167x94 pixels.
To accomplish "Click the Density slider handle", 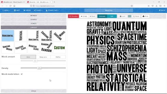I will 39,68.
